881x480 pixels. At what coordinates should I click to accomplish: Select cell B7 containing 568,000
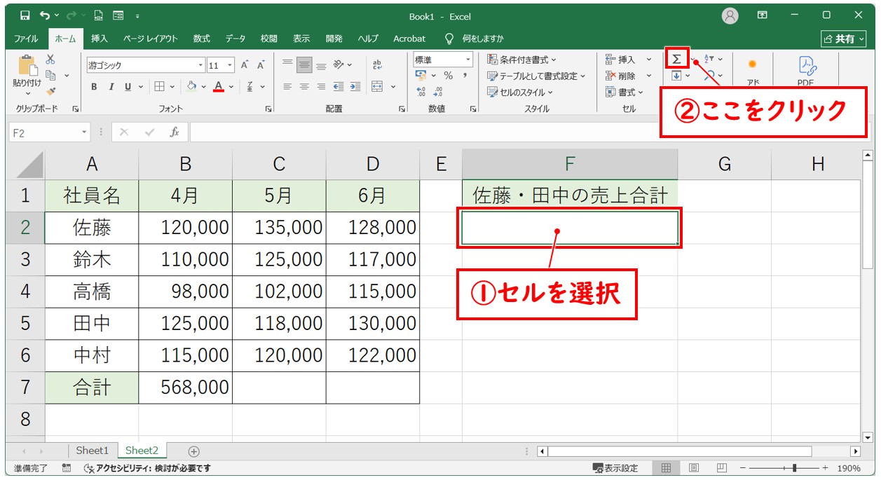tap(185, 387)
